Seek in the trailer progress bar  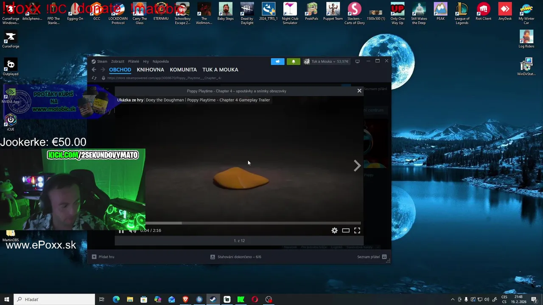point(253,223)
